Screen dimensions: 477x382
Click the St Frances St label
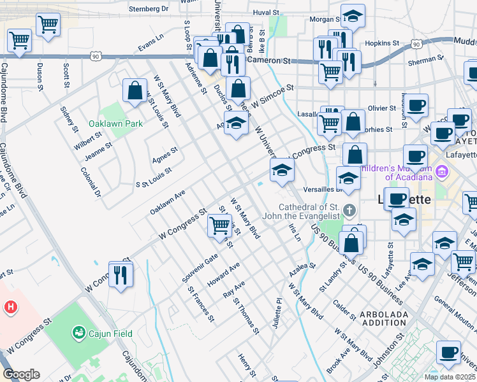[201, 304]
